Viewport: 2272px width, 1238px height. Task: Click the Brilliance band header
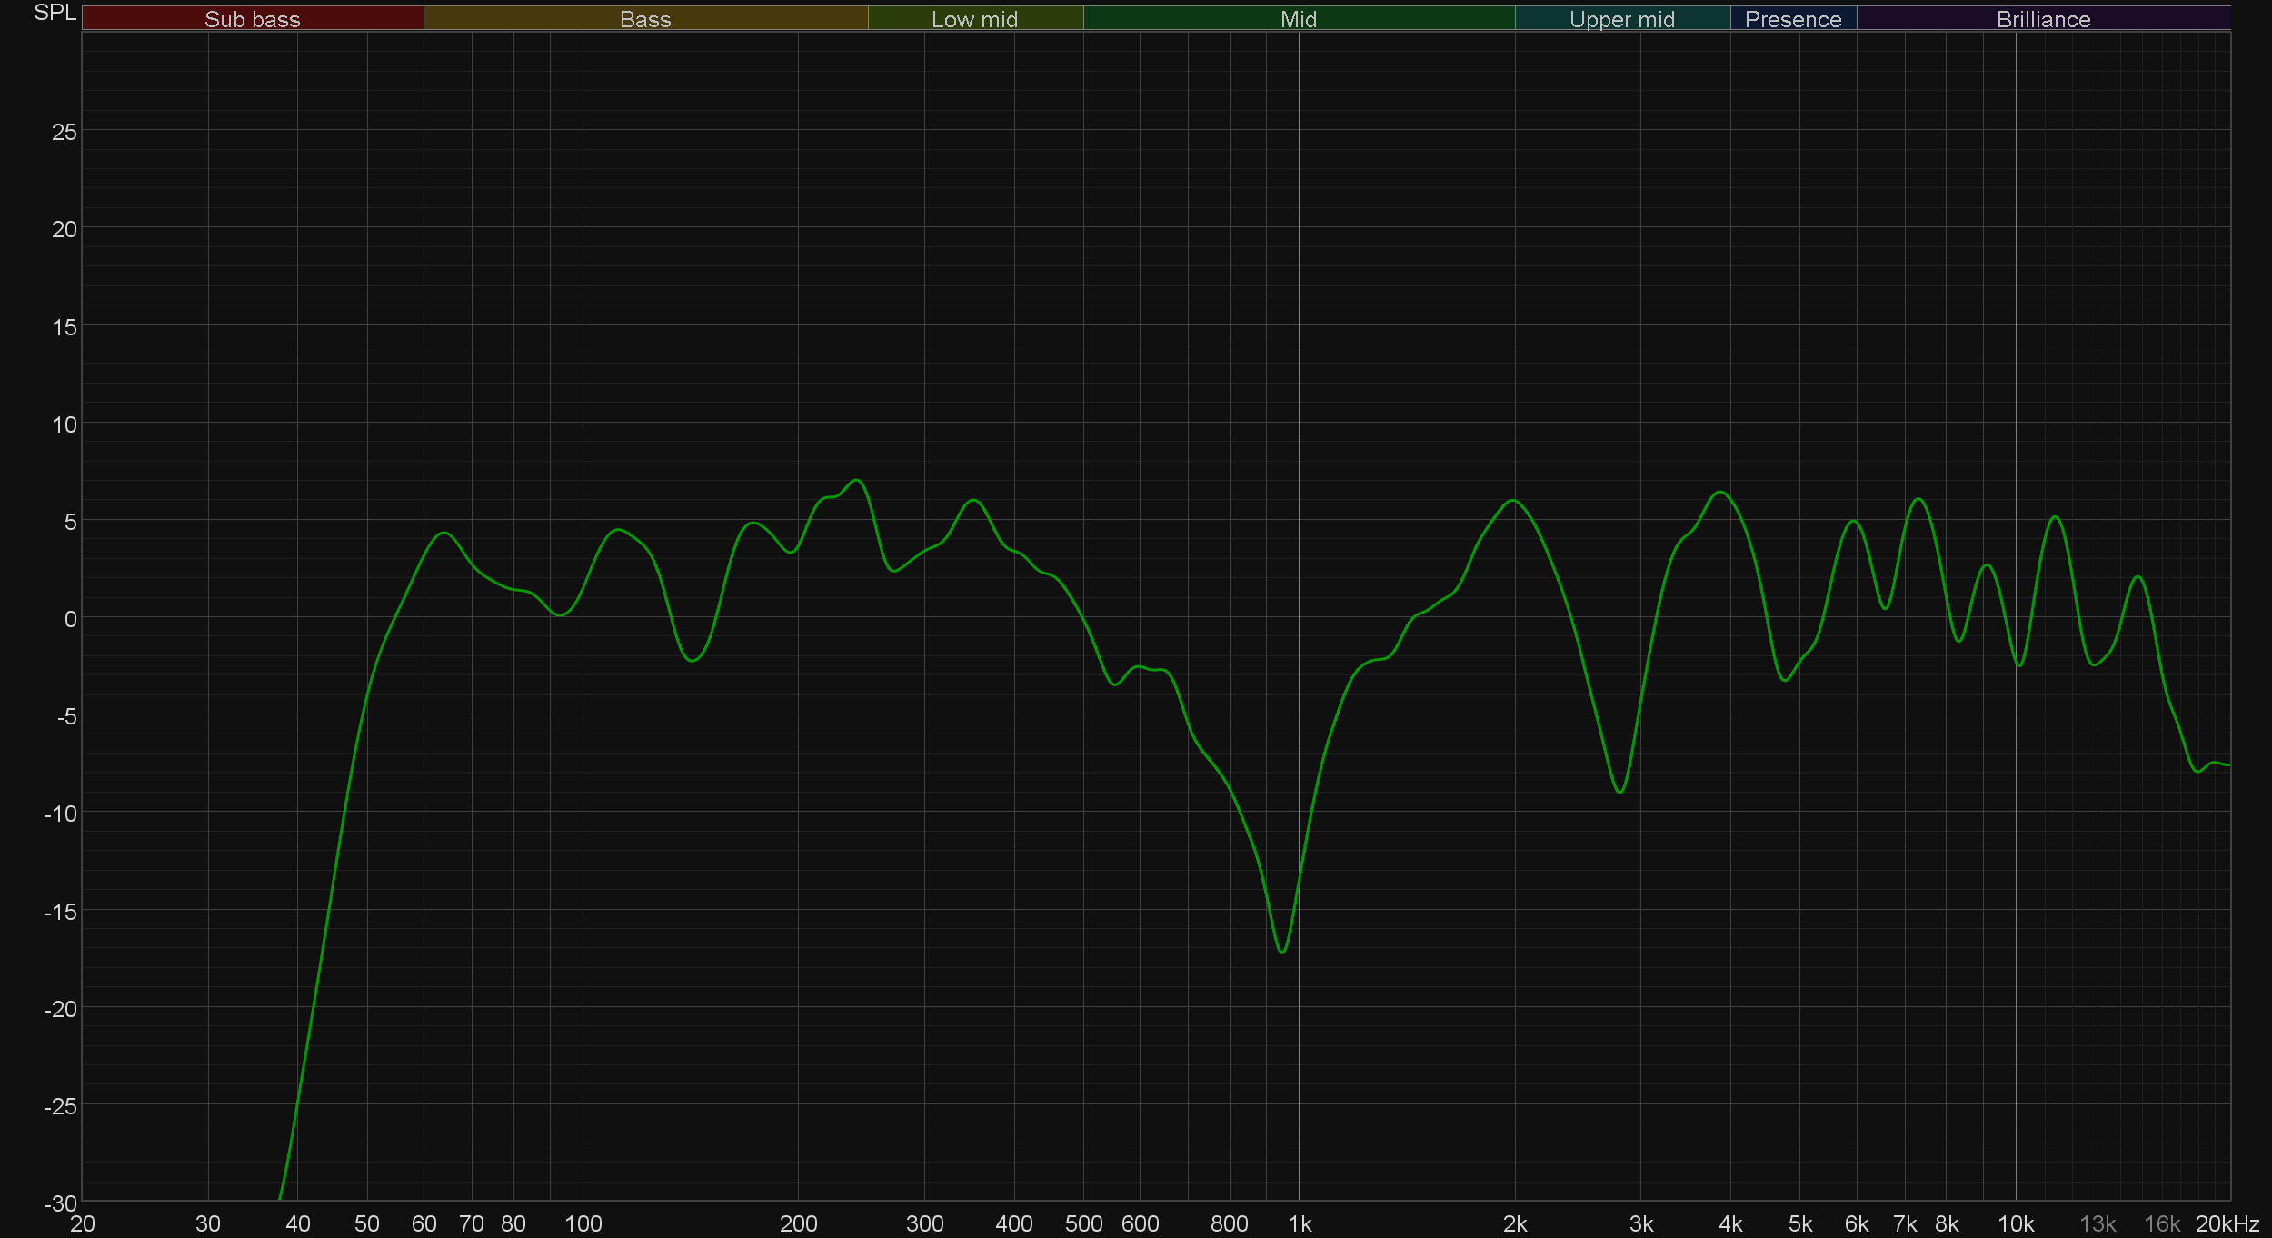click(2043, 19)
